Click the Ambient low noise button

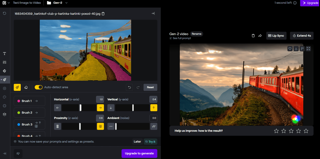111,126
